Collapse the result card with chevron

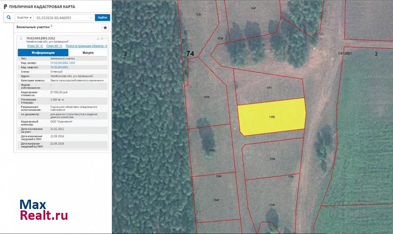[x=106, y=38]
